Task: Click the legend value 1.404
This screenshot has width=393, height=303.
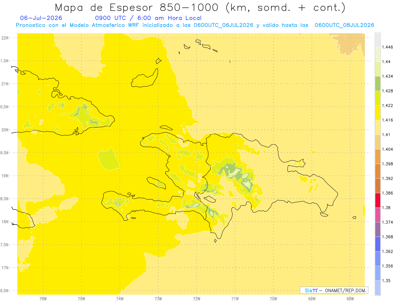Action: [x=387, y=149]
